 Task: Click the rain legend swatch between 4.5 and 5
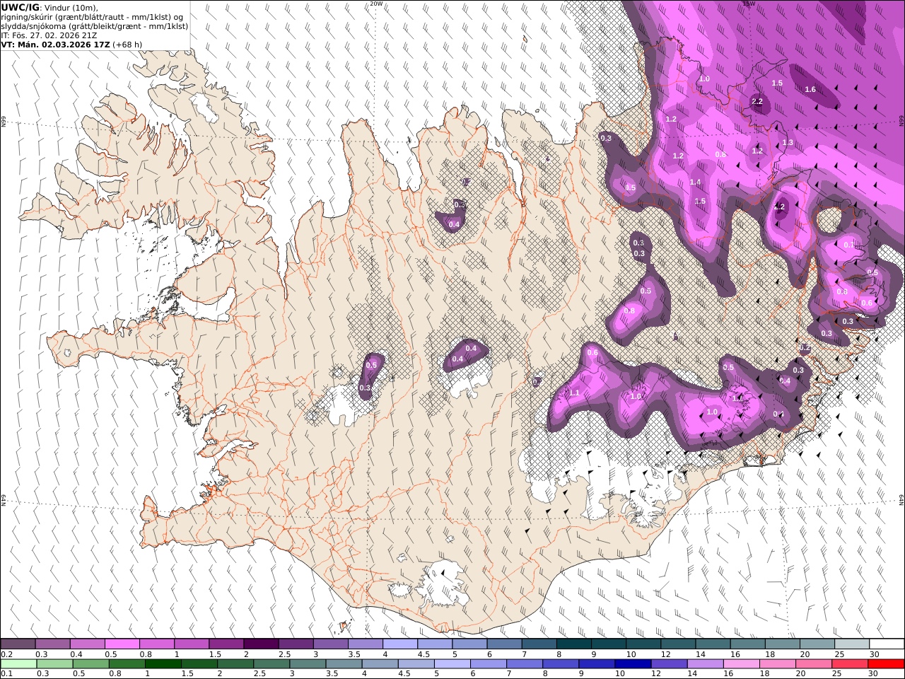pos(416,664)
